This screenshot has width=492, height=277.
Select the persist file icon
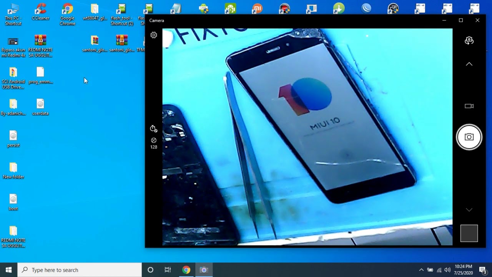tap(13, 139)
